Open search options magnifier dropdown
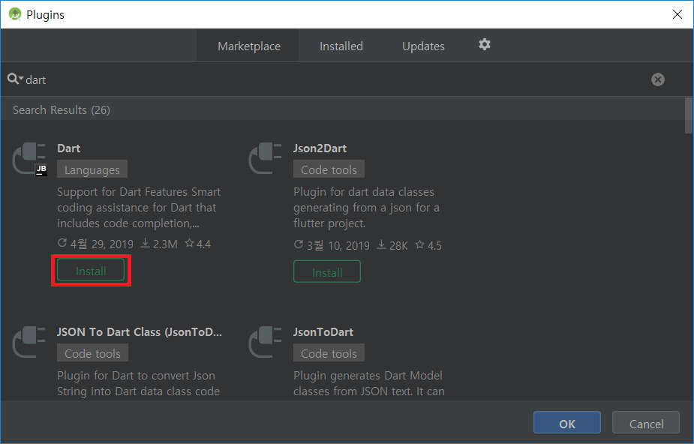Image resolution: width=694 pixels, height=444 pixels. tap(15, 79)
